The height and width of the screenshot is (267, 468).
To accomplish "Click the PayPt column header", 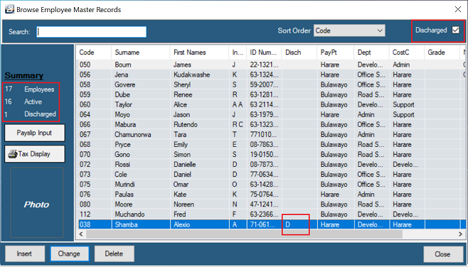I will [335, 53].
